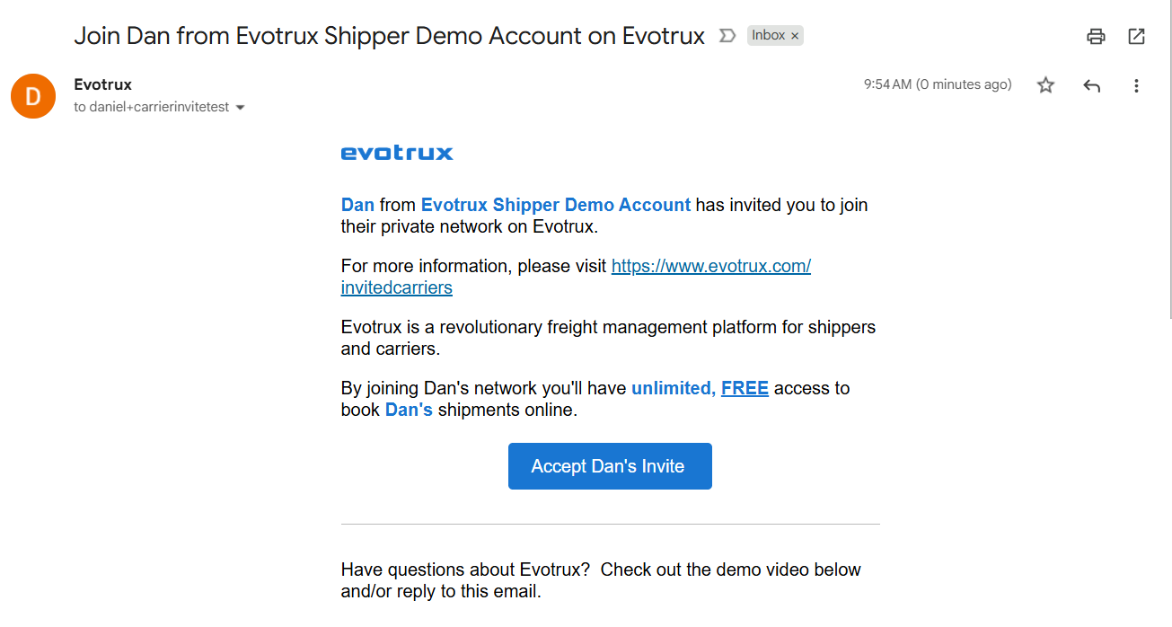1172x627 pixels.
Task: Remove the Inbox label with its x
Action: coord(795,36)
